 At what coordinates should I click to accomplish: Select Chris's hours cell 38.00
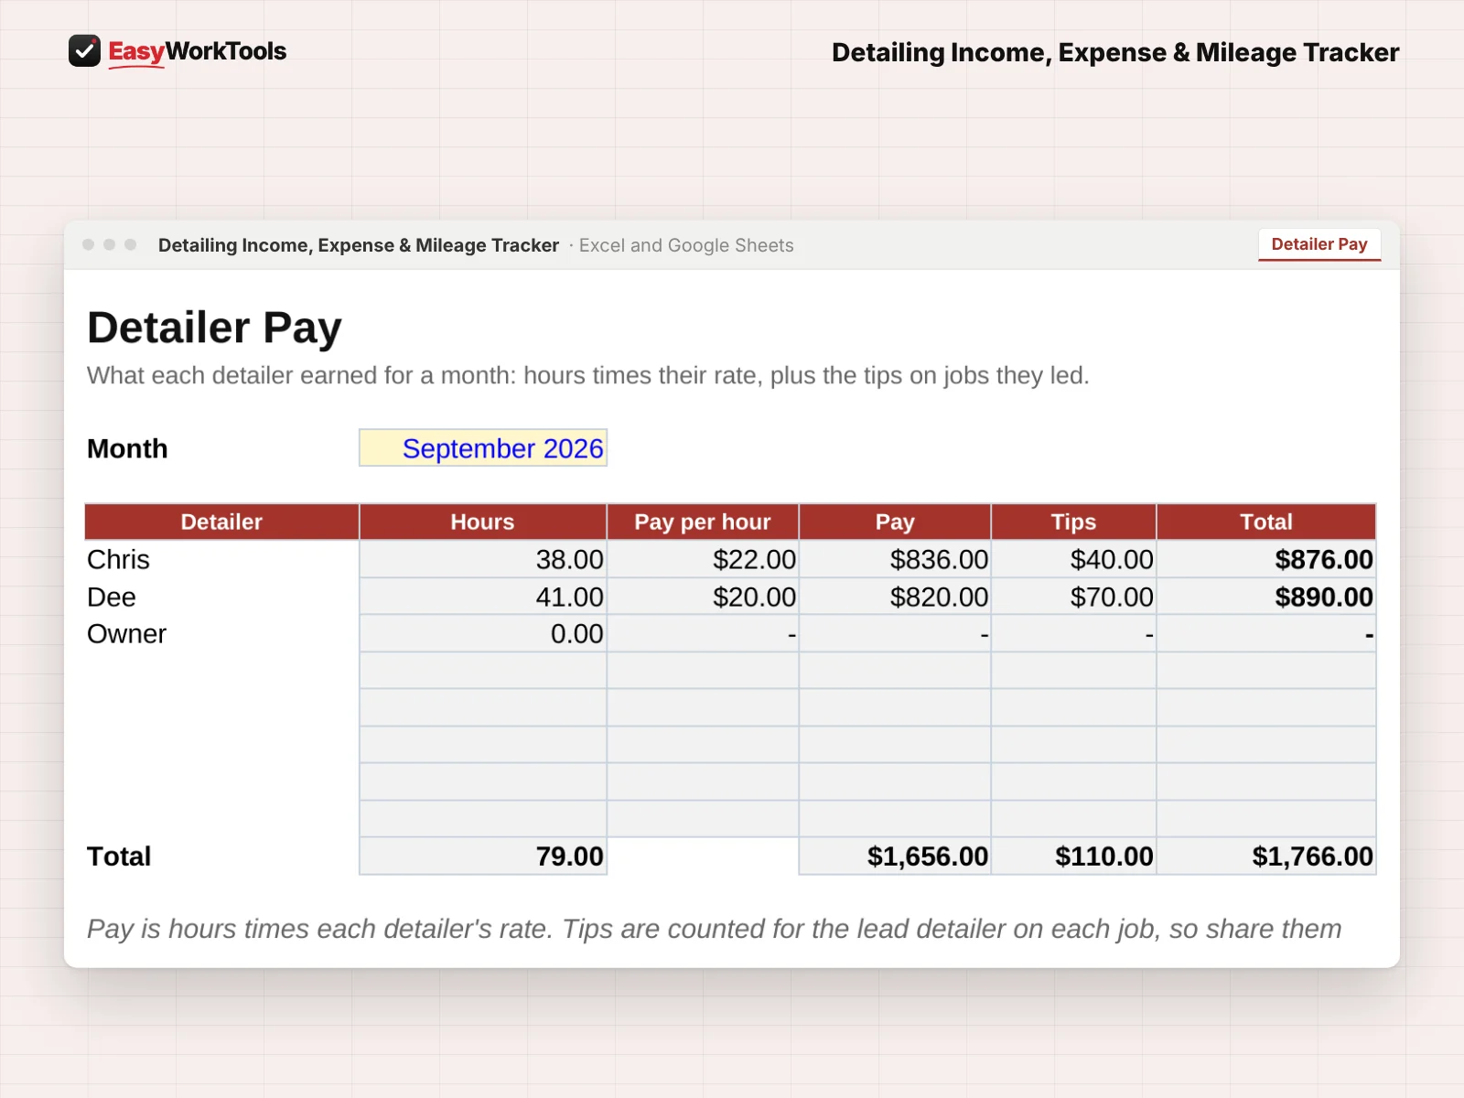(483, 559)
